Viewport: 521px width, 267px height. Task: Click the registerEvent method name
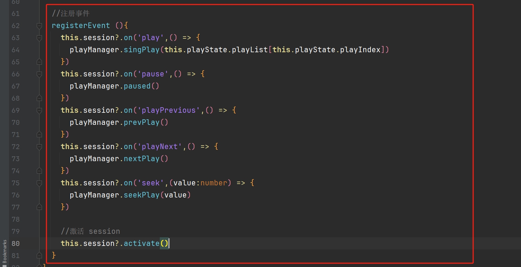coord(81,26)
